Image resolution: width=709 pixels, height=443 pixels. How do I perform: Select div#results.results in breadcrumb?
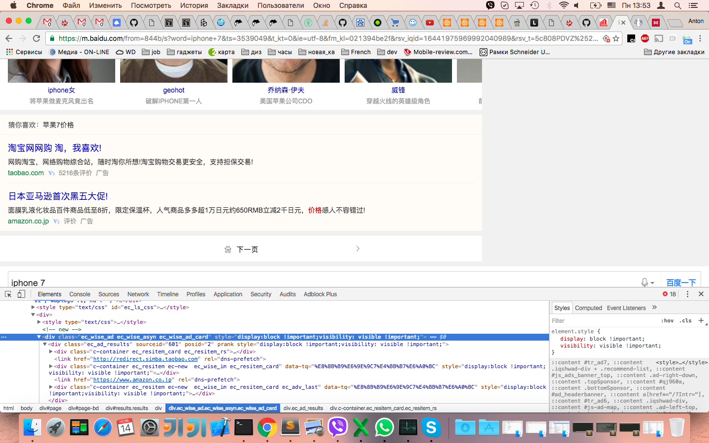click(127, 408)
